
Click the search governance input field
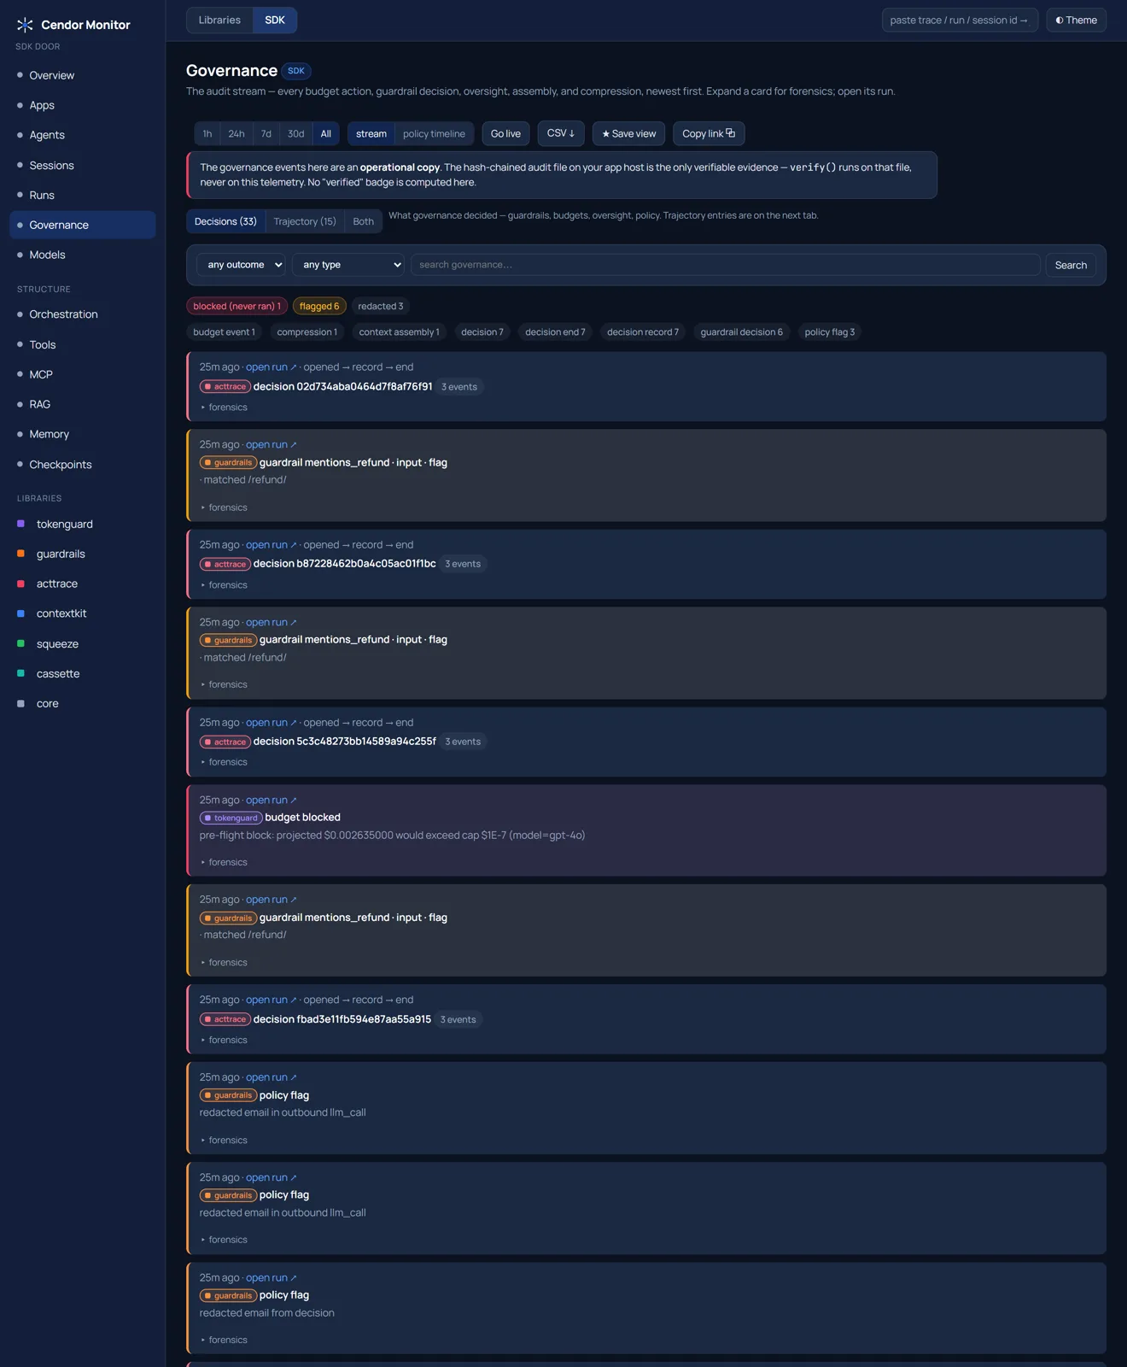pyautogui.click(x=726, y=265)
